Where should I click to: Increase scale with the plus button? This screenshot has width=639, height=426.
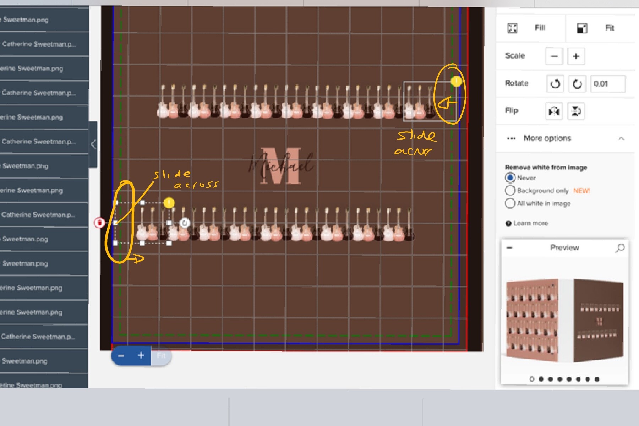coord(576,56)
